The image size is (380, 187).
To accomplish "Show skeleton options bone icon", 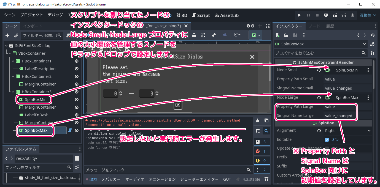I will (x=214, y=35).
